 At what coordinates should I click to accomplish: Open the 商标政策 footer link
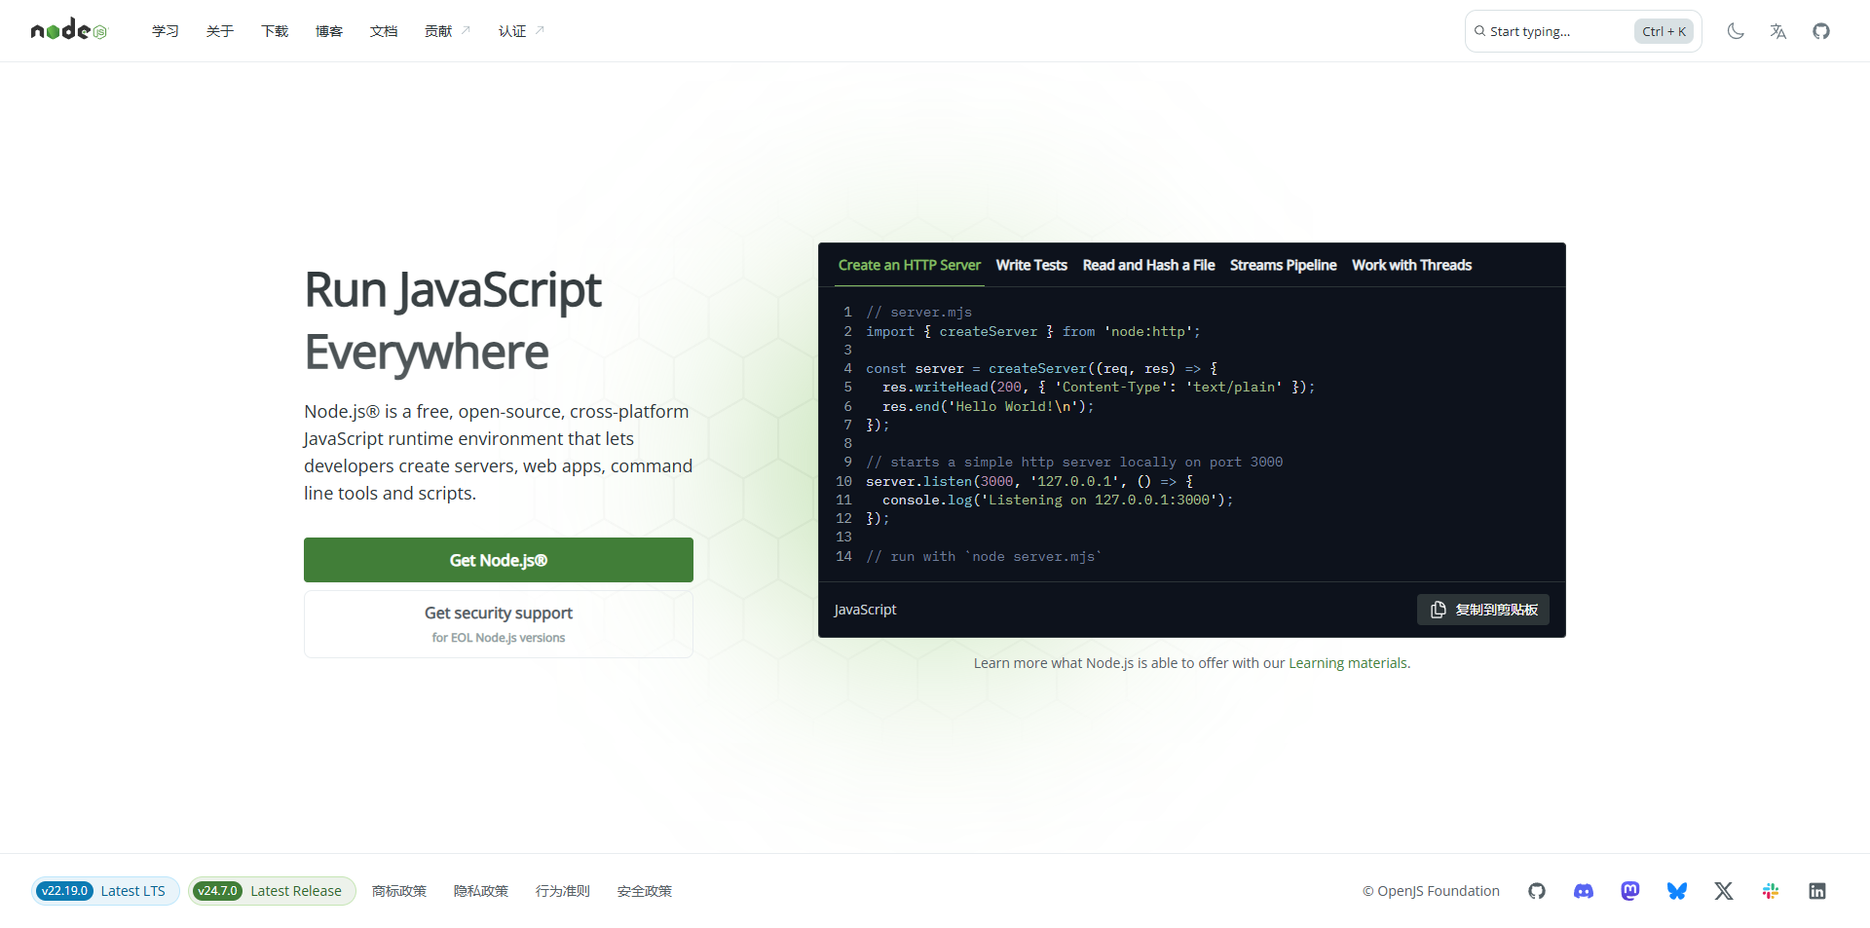point(399,891)
